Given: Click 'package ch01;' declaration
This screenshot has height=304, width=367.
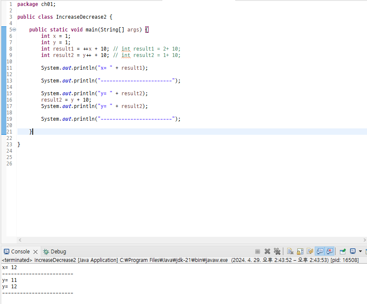Looking at the screenshot, I should point(36,4).
